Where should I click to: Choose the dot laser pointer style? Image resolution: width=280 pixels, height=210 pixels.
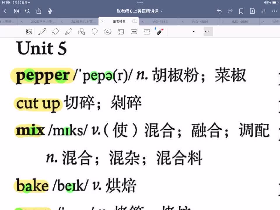tap(194, 32)
